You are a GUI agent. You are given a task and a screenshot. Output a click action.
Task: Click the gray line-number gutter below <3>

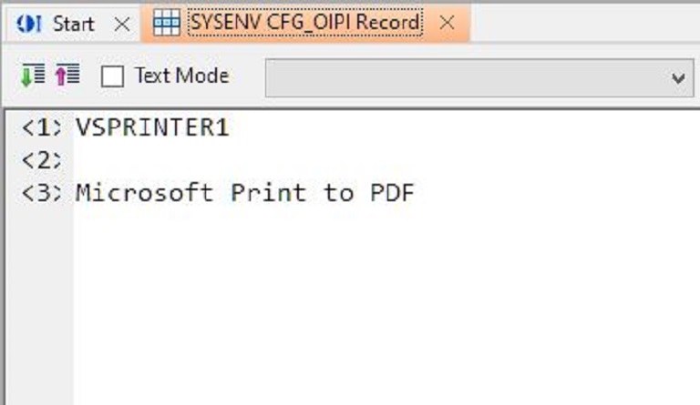click(40, 308)
